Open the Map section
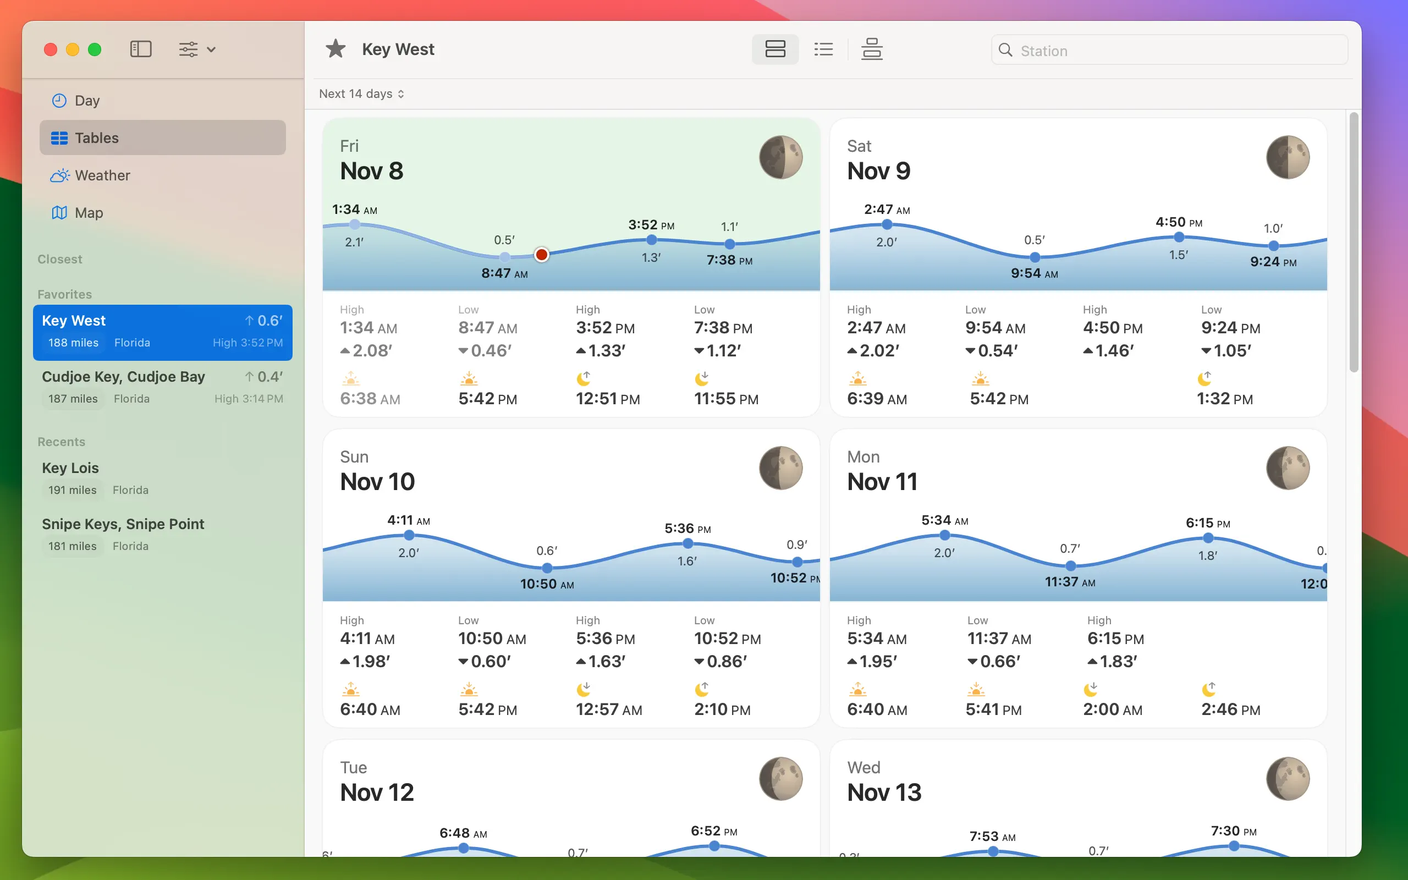Image resolution: width=1408 pixels, height=880 pixels. [89, 212]
